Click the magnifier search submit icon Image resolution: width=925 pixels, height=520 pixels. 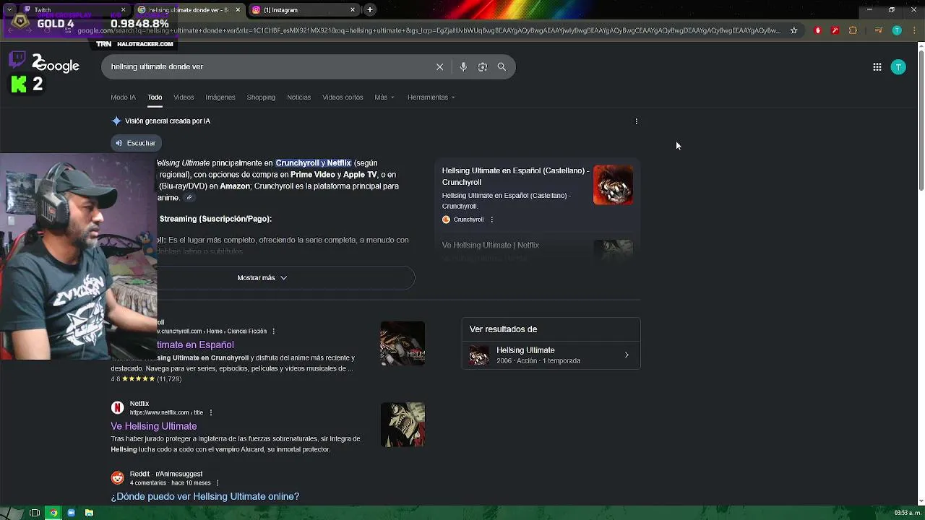502,66
